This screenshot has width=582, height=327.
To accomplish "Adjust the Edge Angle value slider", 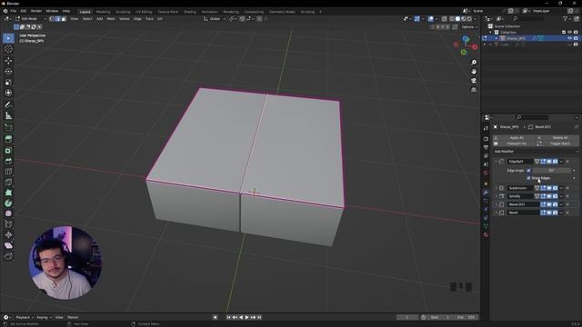I will 552,171.
